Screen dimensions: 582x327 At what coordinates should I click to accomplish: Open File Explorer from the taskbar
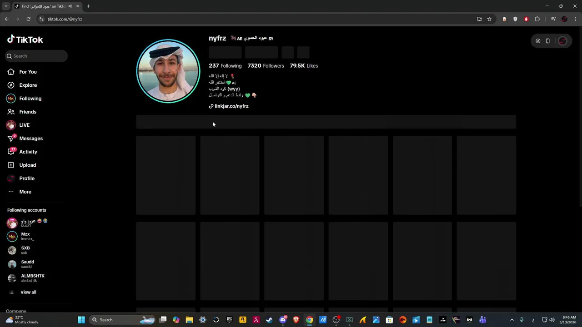tap(189, 320)
